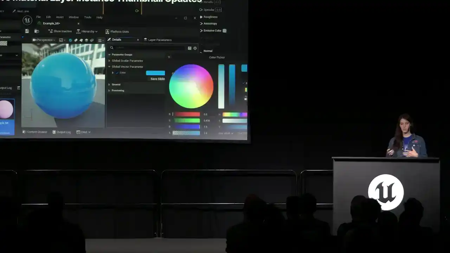Click the Save floppy disk icon
Viewport: 450px width, 253px height.
pos(27,31)
